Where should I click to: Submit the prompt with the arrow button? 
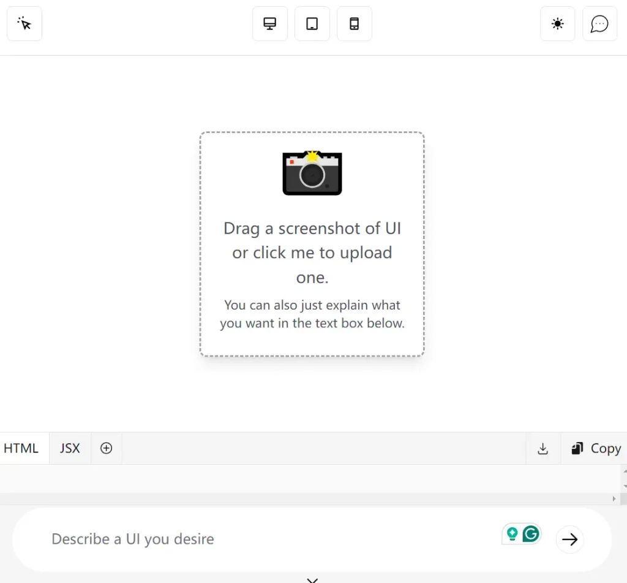point(569,539)
